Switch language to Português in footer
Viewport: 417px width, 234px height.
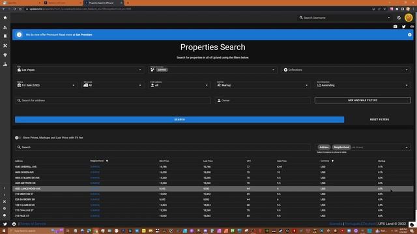coord(352,224)
